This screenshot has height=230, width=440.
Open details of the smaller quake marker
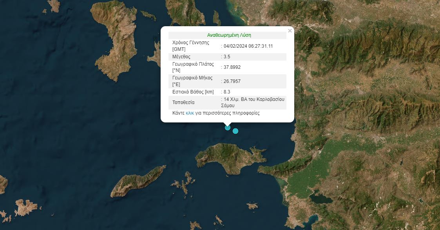click(235, 131)
